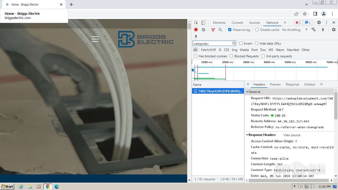Clear the webapidev filter text
338x190 pixels.
(234, 43)
